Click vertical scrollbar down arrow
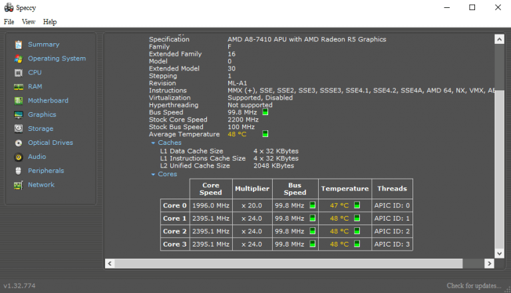The image size is (511, 293). pyautogui.click(x=499, y=253)
